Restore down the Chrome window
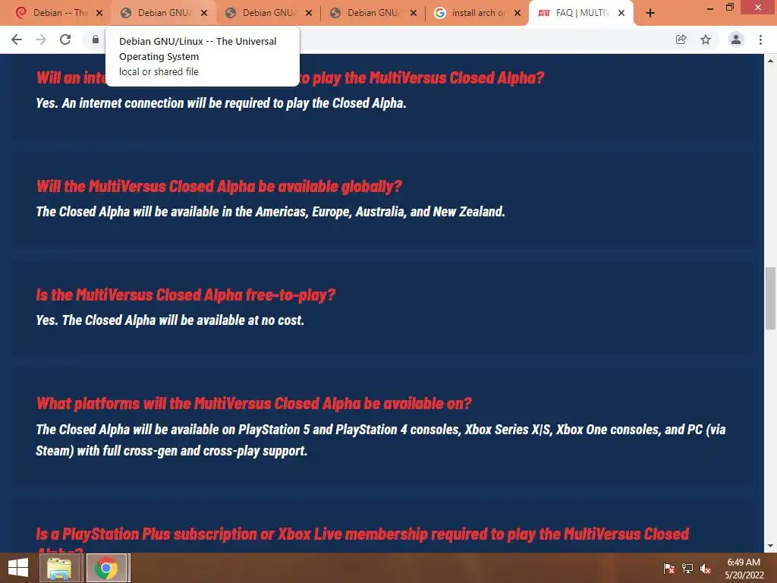The width and height of the screenshot is (777, 583). tap(730, 7)
